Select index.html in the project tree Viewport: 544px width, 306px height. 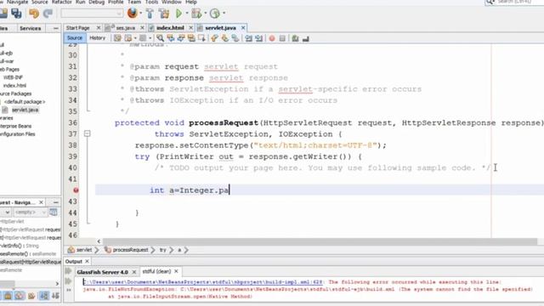pos(14,85)
